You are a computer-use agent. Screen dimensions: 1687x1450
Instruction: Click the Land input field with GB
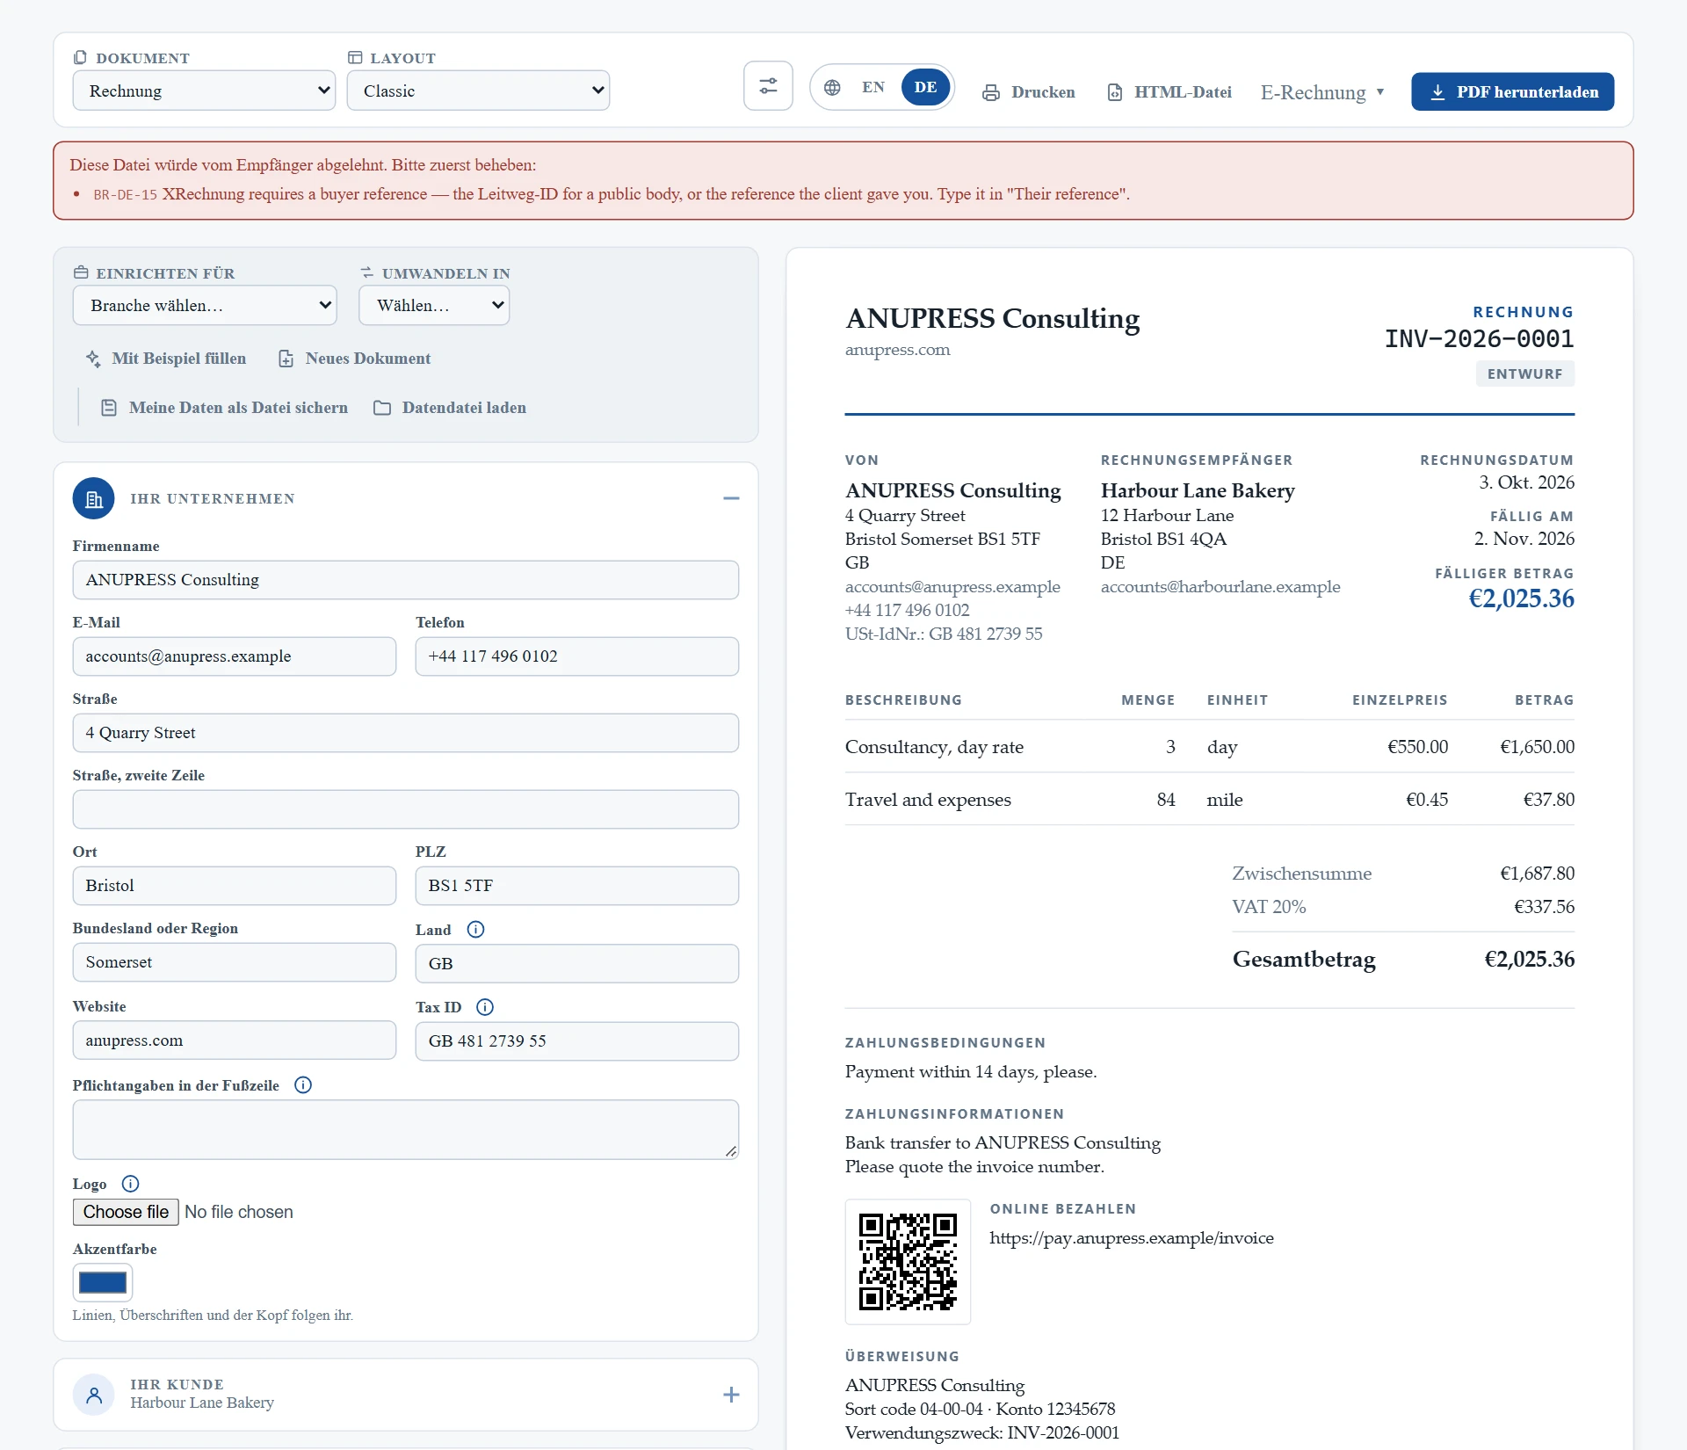coord(577,963)
